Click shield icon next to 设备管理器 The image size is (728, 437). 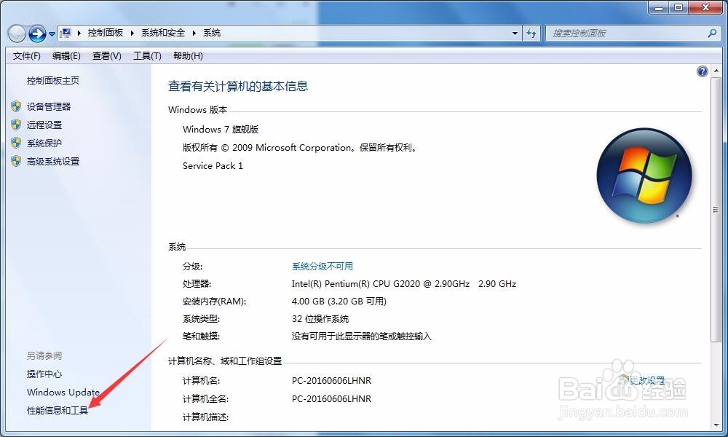pyautogui.click(x=16, y=106)
